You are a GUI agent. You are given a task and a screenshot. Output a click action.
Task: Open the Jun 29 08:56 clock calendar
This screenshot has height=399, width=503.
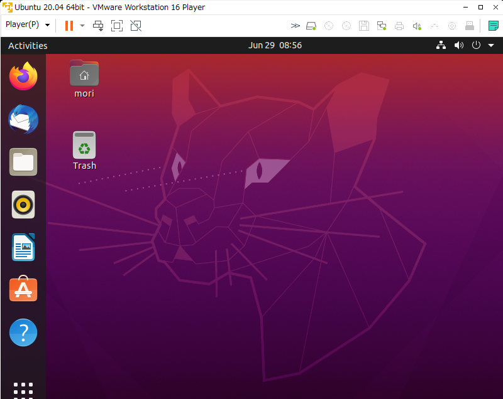[275, 45]
